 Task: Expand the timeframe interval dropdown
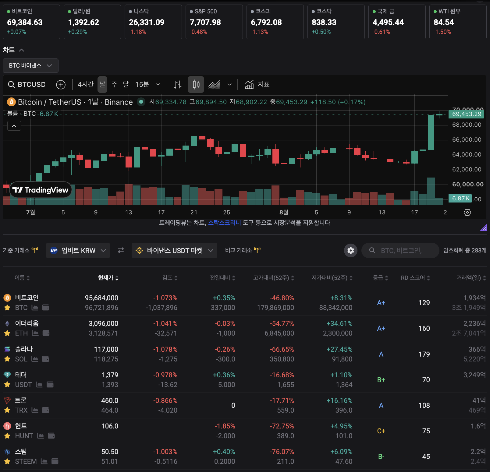[x=158, y=84]
